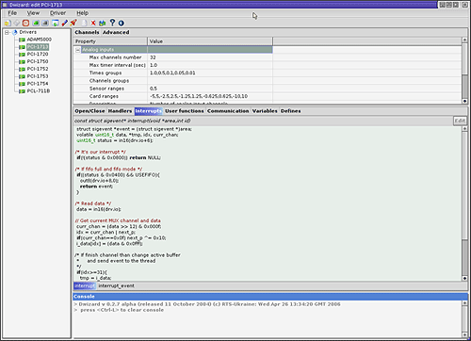Click the Sensor ranges value field
The image size is (471, 341).
click(210, 89)
